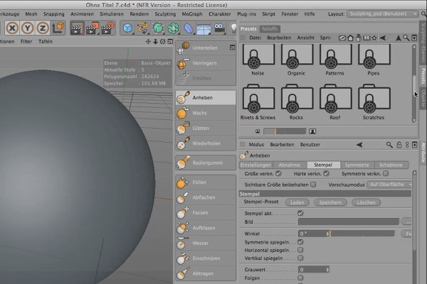The image size is (427, 284).
Task: Click the Winkel value stepper arrows
Action: [327, 234]
